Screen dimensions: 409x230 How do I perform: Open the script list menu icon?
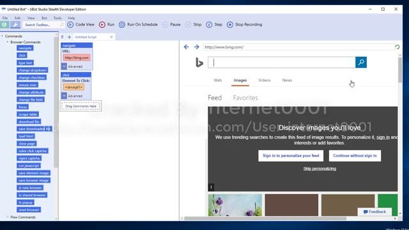(x=63, y=37)
